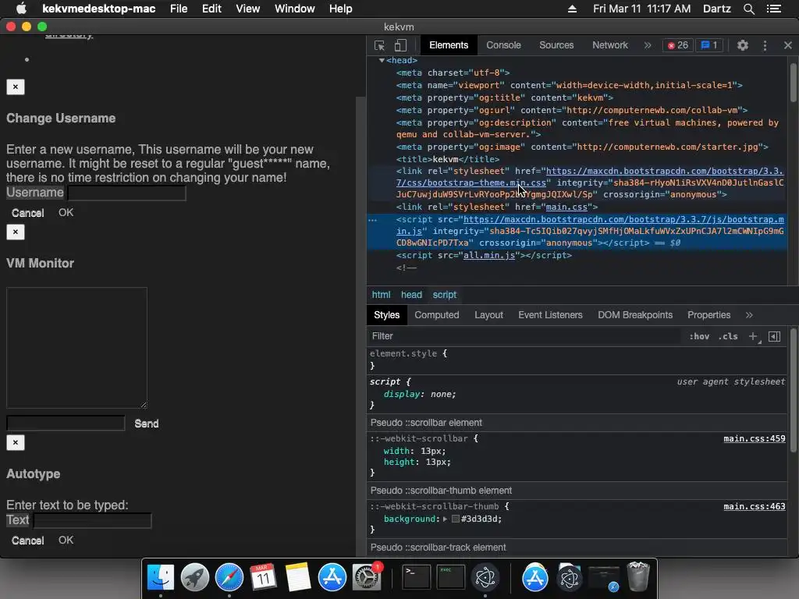The width and height of the screenshot is (799, 599).
Task: Open Finder from the Dock
Action: pos(161,578)
